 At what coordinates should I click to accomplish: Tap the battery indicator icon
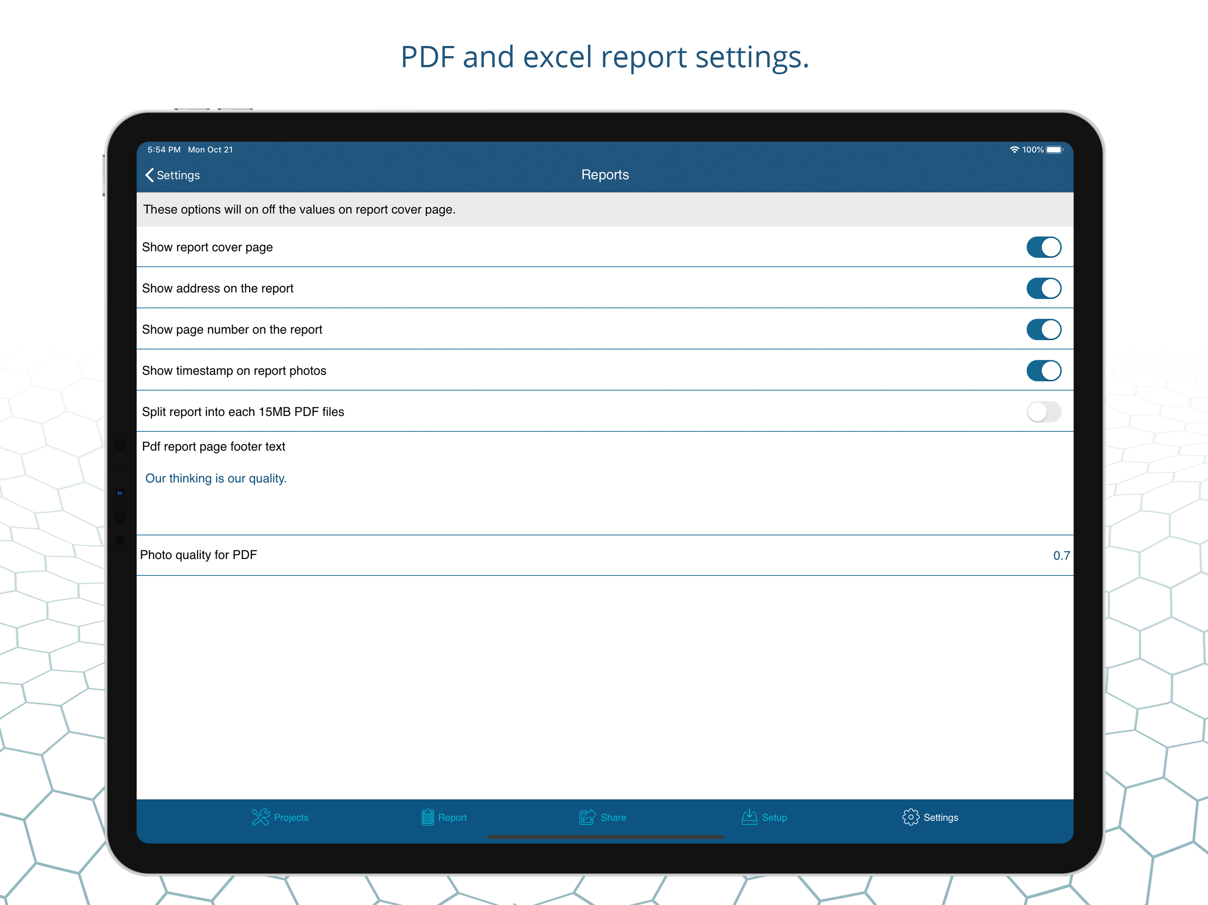pos(1055,149)
